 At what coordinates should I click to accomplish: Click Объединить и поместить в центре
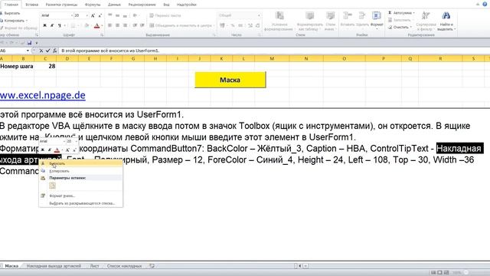pos(182,25)
